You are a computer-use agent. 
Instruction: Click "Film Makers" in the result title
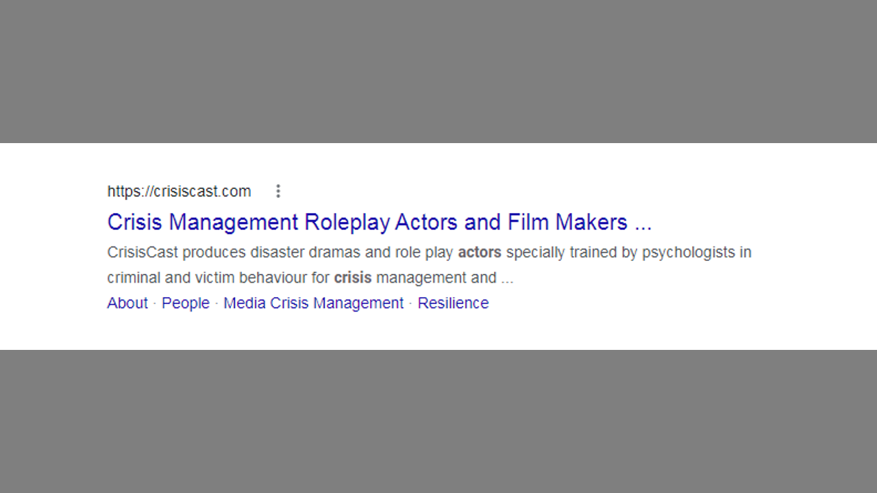coord(567,223)
